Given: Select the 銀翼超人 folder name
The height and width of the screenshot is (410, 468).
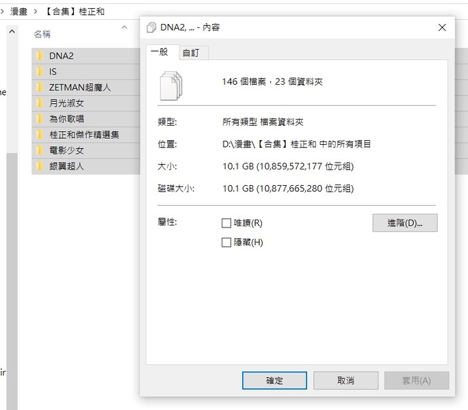Looking at the screenshot, I should [66, 166].
